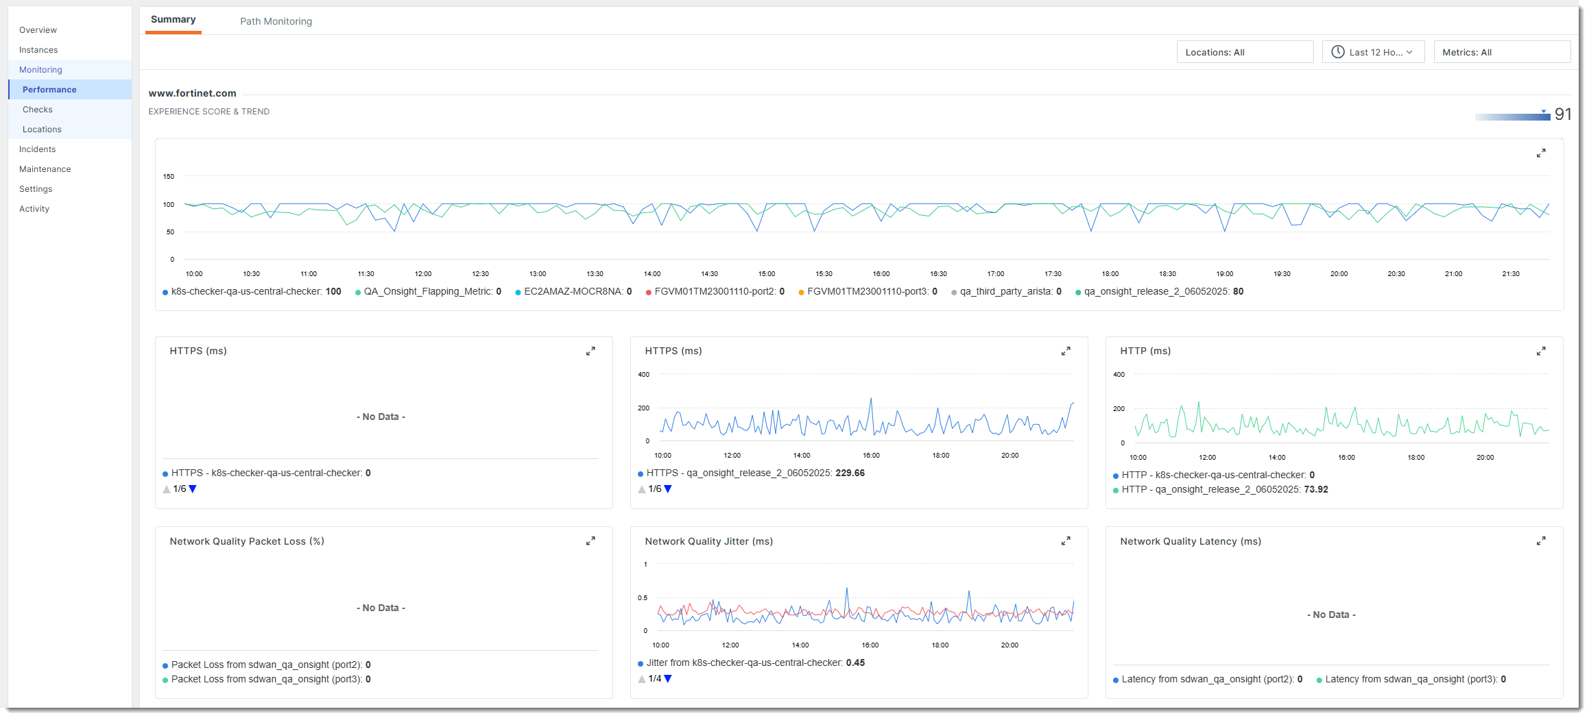This screenshot has height=718, width=1589.
Task: Expand the Experience Score trend chart
Action: point(1540,153)
